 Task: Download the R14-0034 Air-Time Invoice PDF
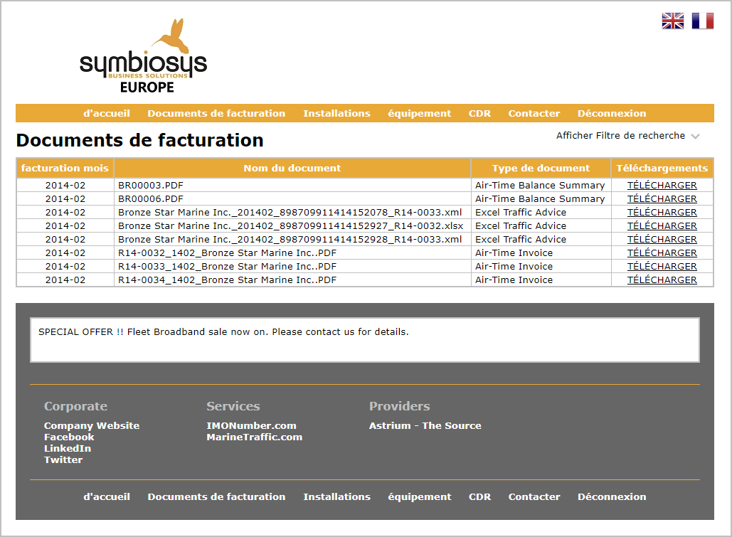[x=662, y=280]
